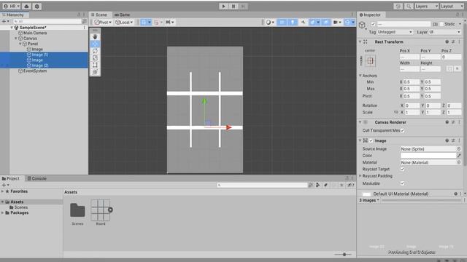Open the scene draw mode dropdown
Image resolution: width=467 pixels, height=262 pixels.
(270, 23)
